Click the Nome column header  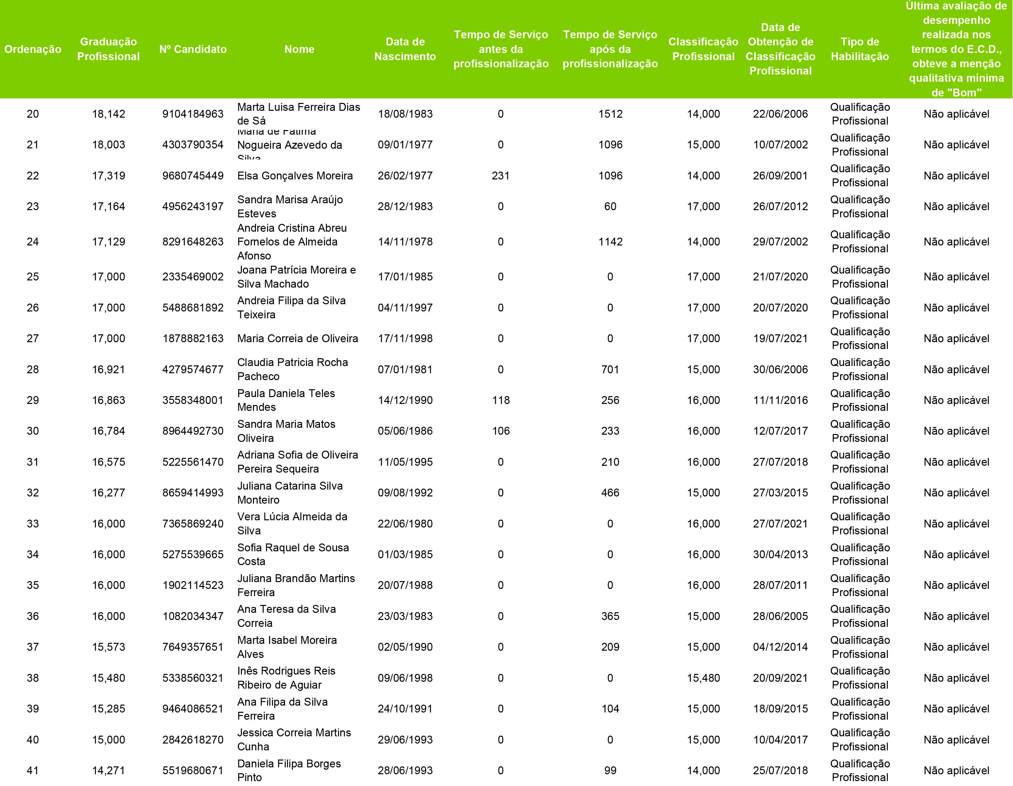click(x=299, y=49)
